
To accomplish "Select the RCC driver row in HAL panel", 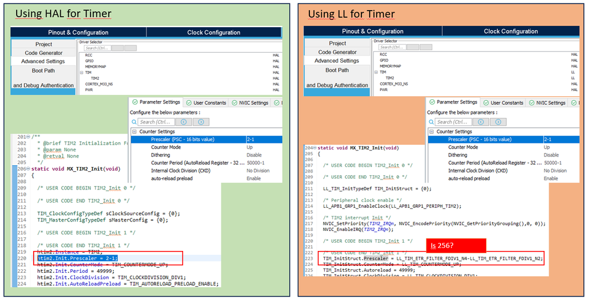I will 180,56.
